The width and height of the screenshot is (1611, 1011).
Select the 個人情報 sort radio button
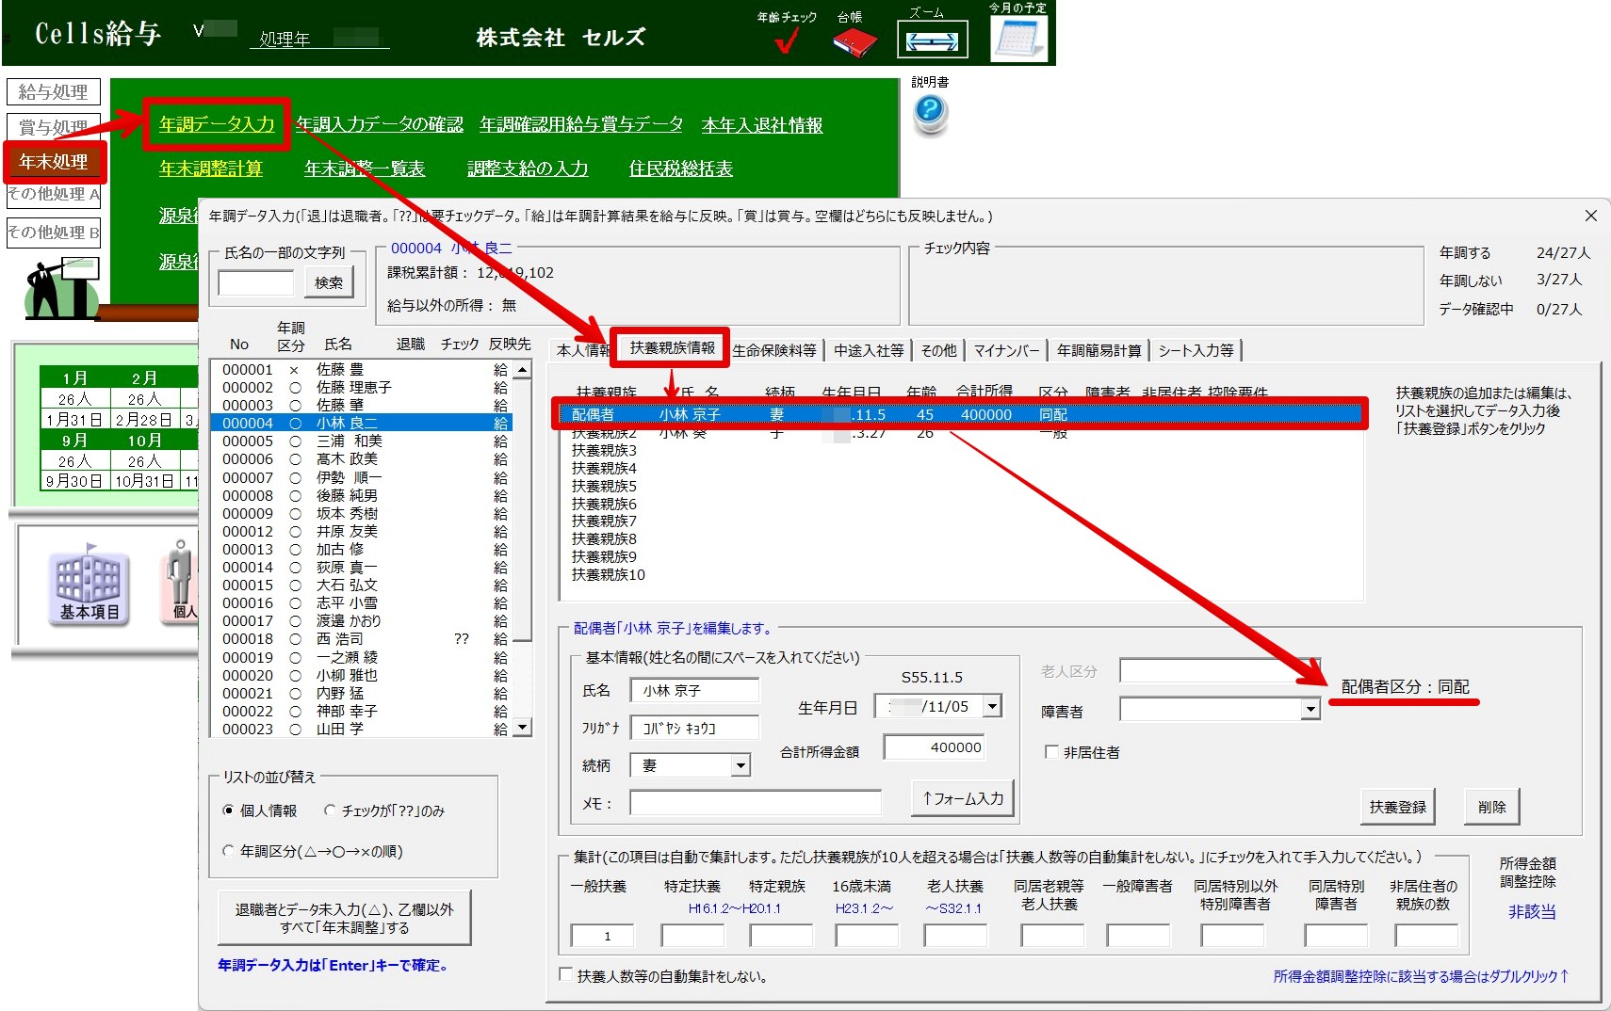[228, 810]
